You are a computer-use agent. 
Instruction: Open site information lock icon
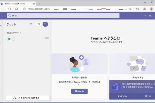coord(25,9)
